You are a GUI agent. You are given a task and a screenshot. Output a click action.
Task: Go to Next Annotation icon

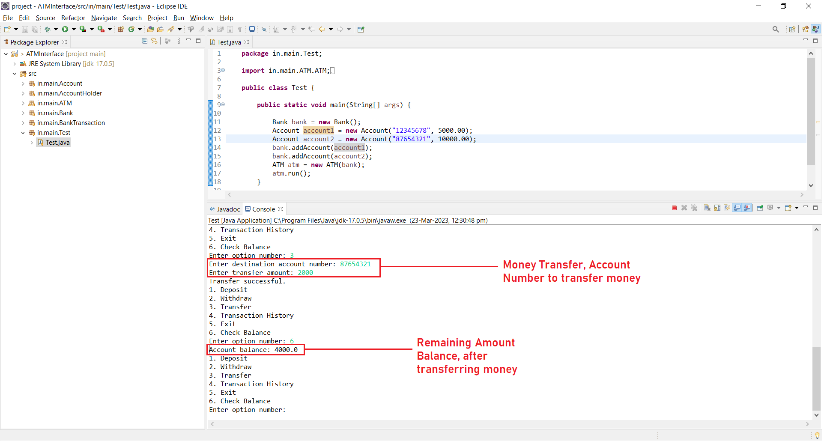pos(276,29)
